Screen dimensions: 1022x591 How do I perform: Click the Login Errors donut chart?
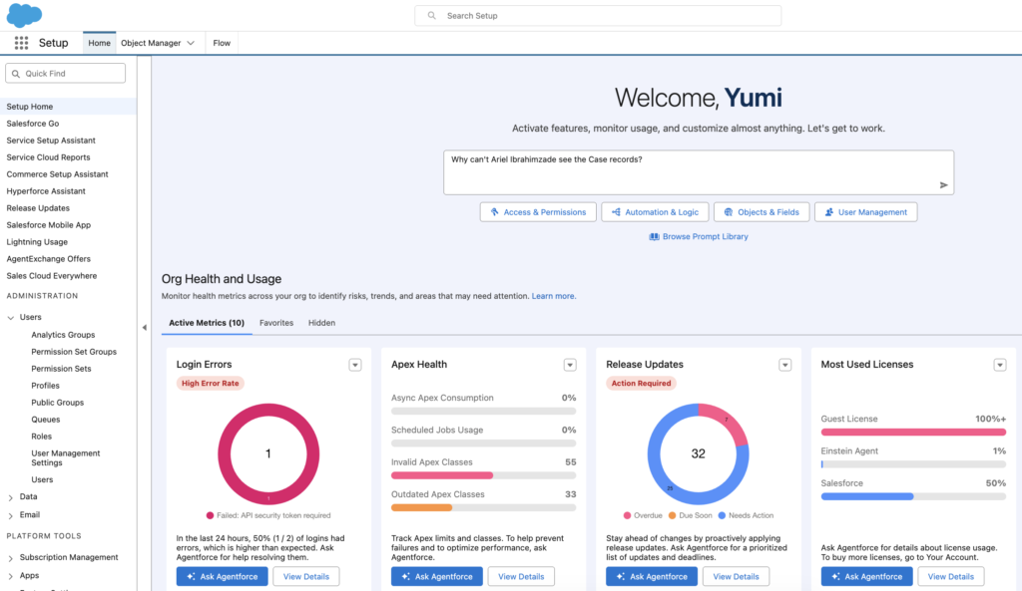coord(267,453)
